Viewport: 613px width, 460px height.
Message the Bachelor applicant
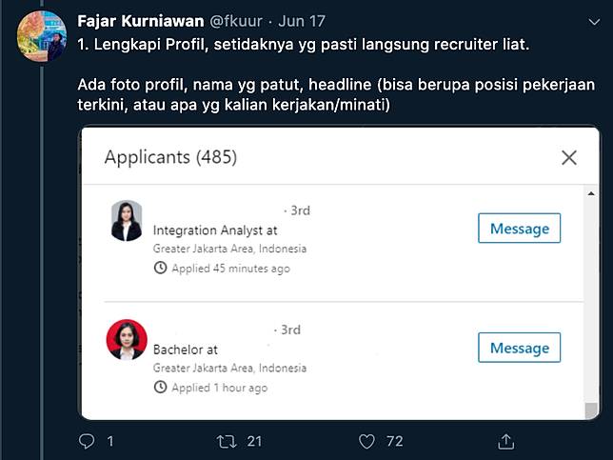pos(519,348)
